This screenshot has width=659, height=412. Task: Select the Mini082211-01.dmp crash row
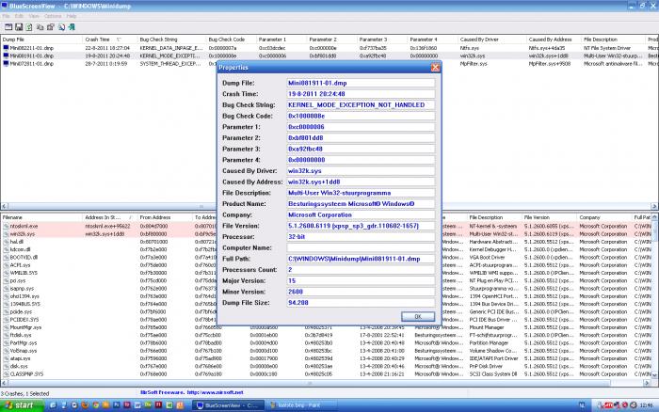pyautogui.click(x=329, y=48)
